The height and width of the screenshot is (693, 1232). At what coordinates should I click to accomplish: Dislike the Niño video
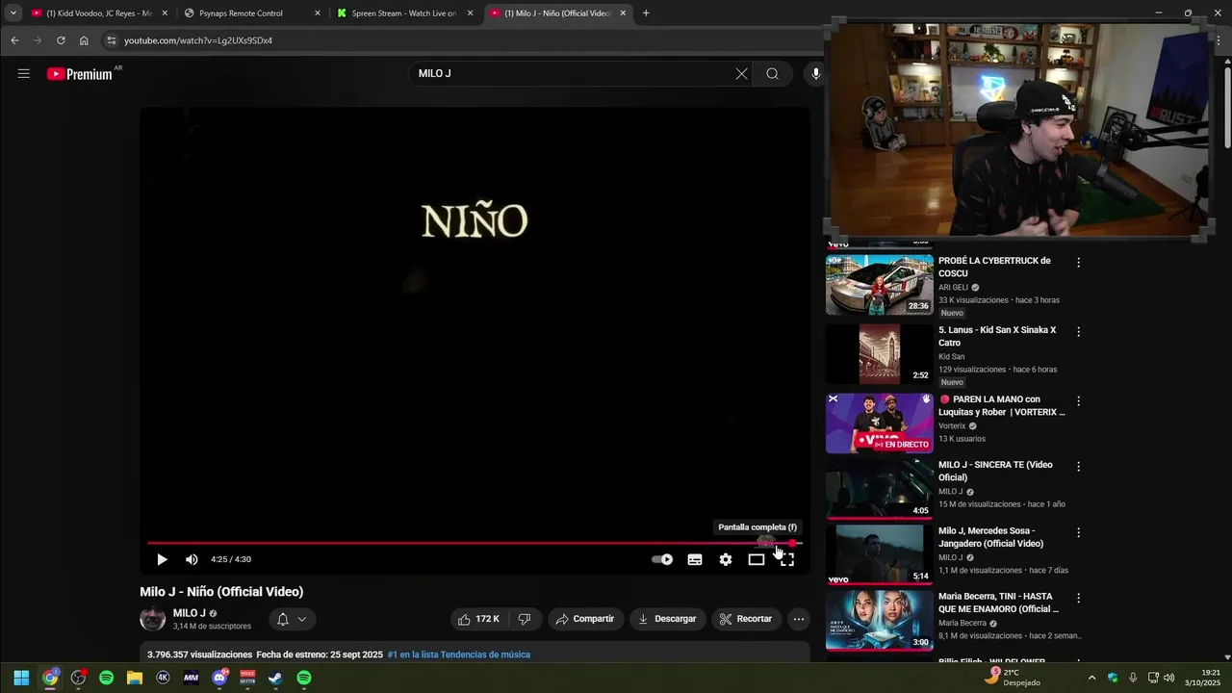[x=525, y=619]
